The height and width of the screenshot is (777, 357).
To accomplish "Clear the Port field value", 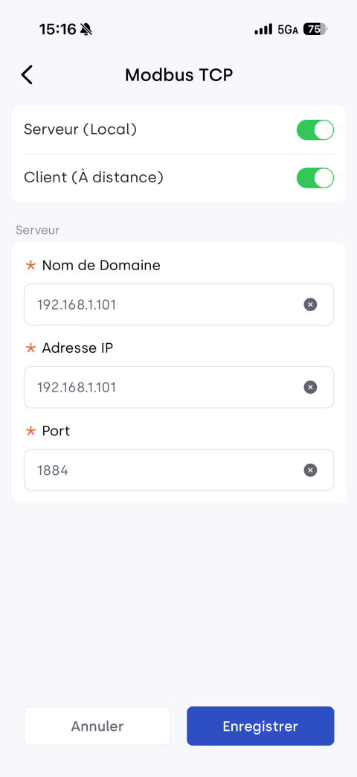I will tap(310, 470).
